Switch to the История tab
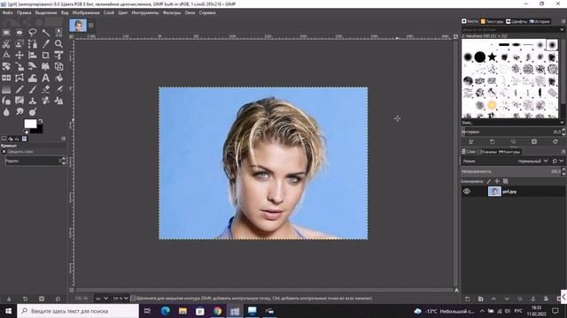 click(540, 21)
